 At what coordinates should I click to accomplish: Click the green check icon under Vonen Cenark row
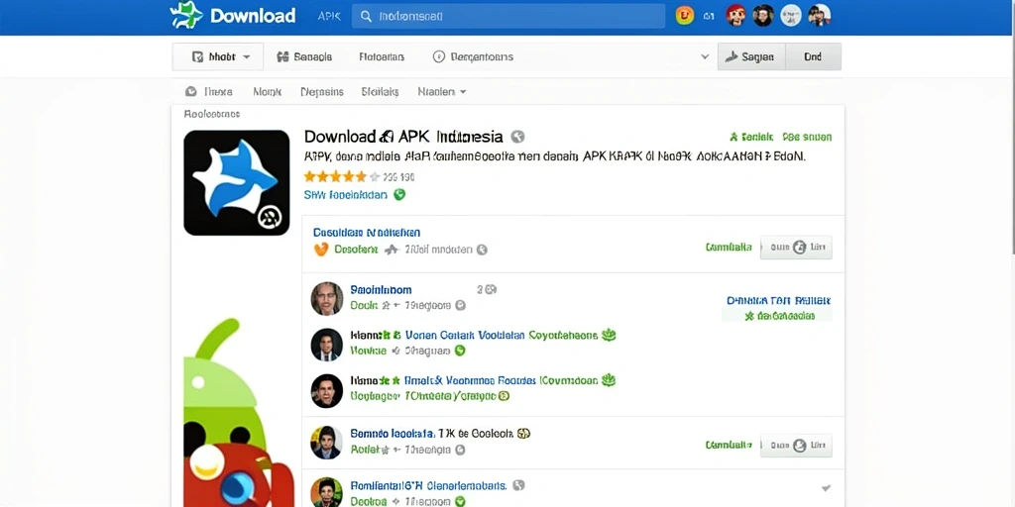click(460, 351)
